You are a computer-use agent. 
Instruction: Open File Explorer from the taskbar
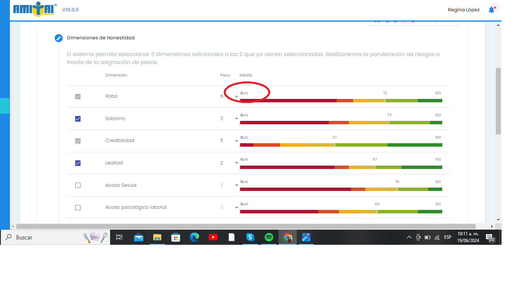tap(157, 237)
